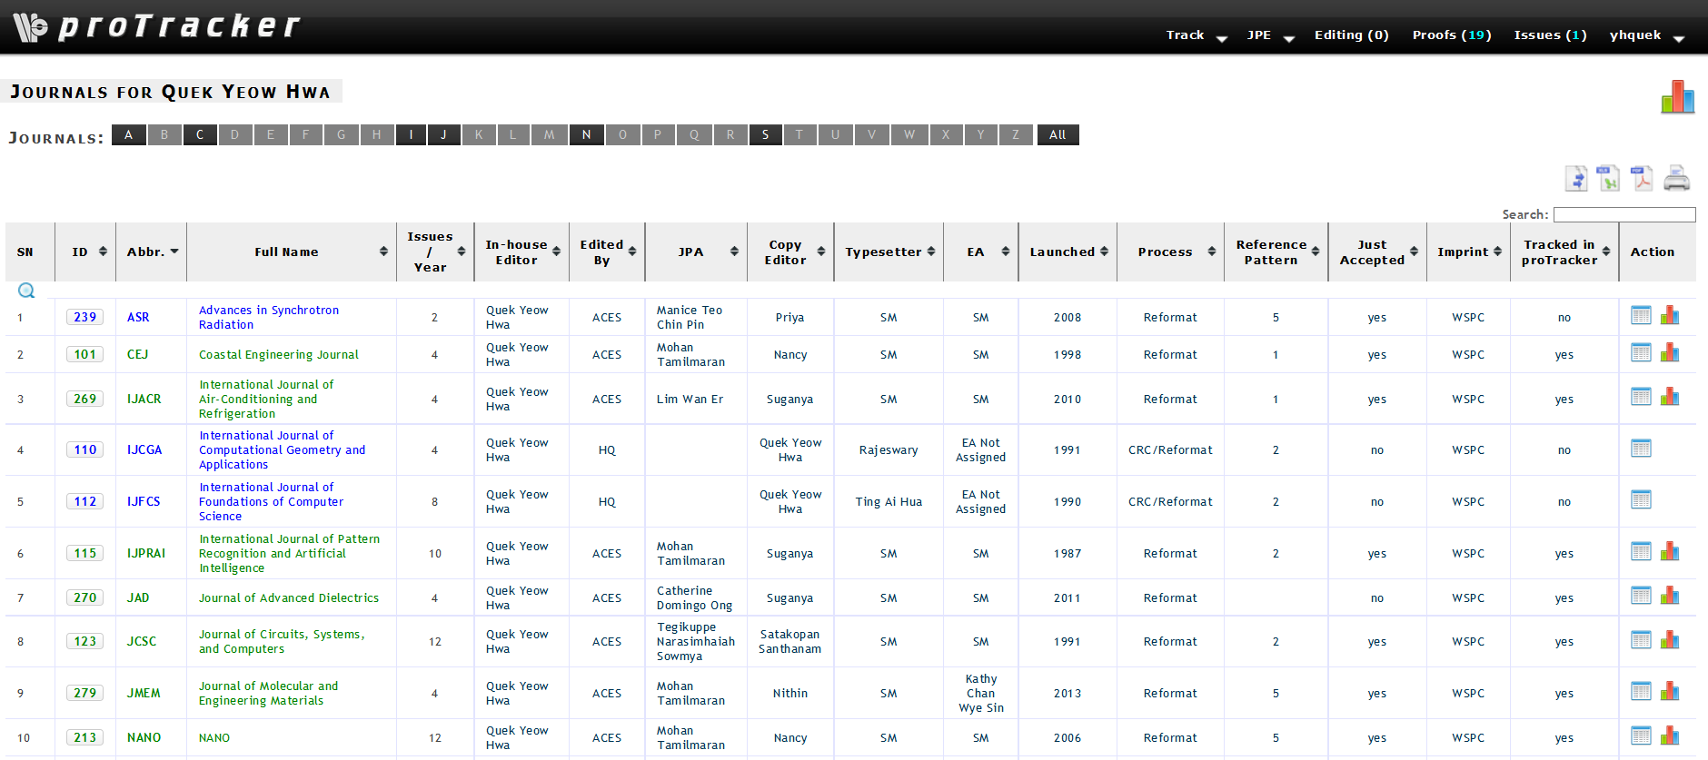Expand the yhquek user menu
The height and width of the screenshot is (760, 1708).
click(x=1645, y=35)
